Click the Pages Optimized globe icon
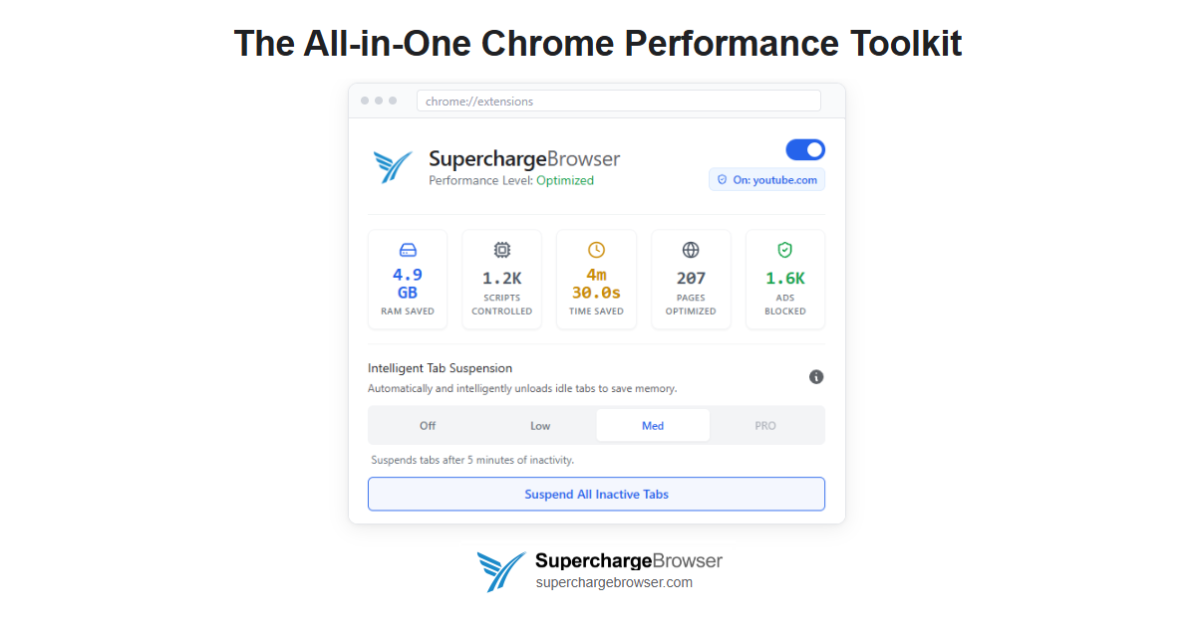 [x=691, y=250]
